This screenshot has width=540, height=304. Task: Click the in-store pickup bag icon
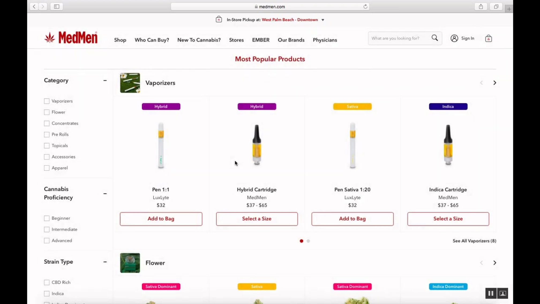tap(219, 19)
